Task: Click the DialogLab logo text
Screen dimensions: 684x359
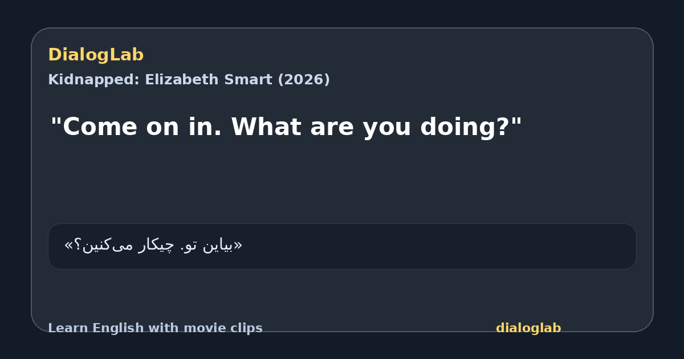Action: click(96, 55)
